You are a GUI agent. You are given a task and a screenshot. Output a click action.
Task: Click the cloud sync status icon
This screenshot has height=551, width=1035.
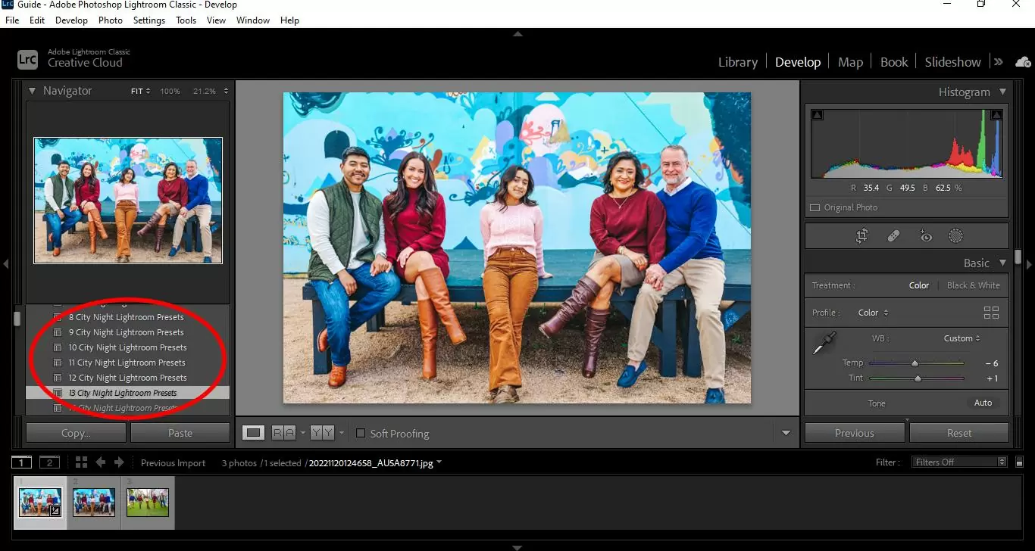point(1023,62)
